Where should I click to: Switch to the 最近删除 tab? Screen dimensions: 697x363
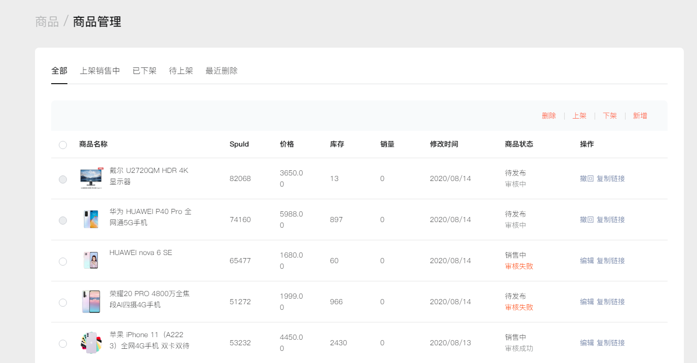coord(222,71)
